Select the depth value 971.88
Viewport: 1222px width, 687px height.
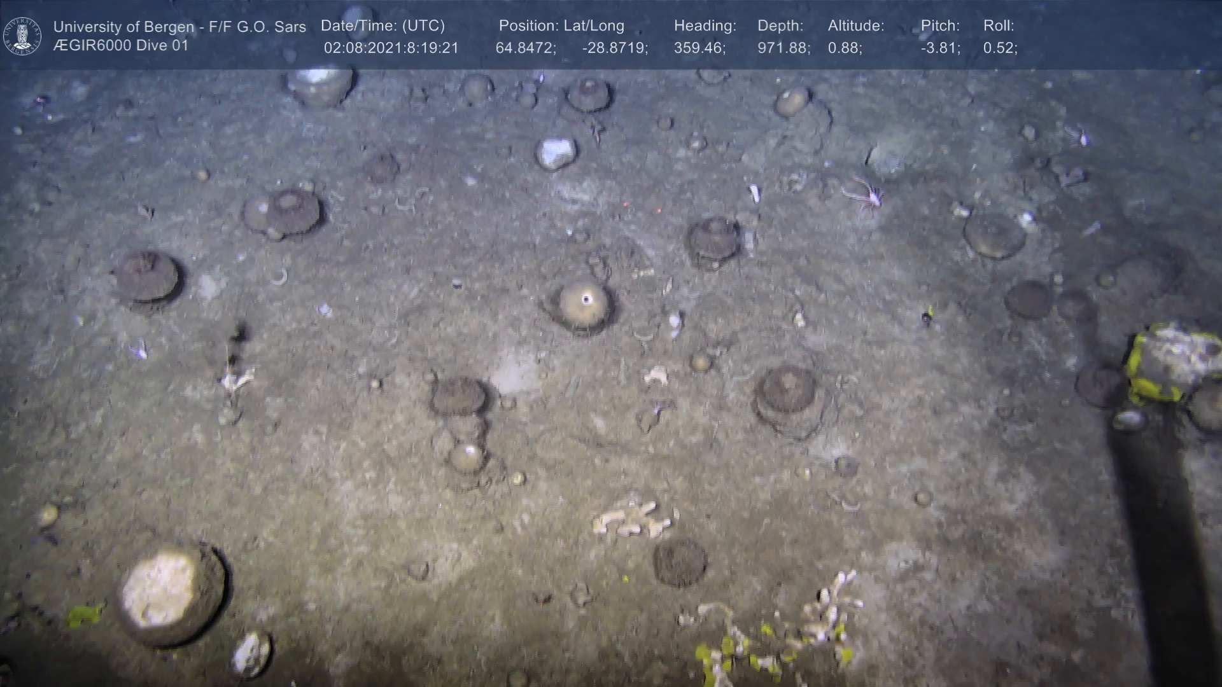click(783, 48)
